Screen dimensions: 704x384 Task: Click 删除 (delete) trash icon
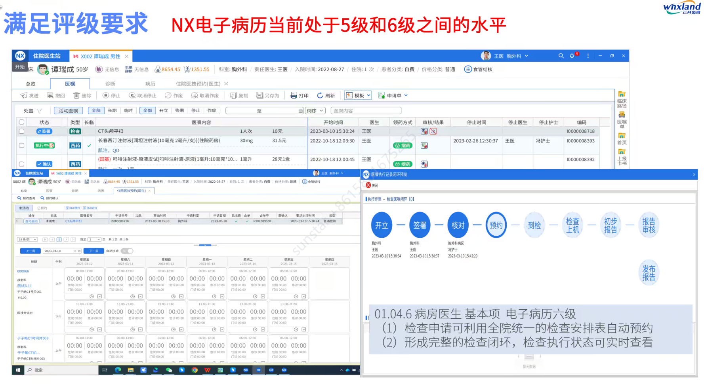(76, 95)
